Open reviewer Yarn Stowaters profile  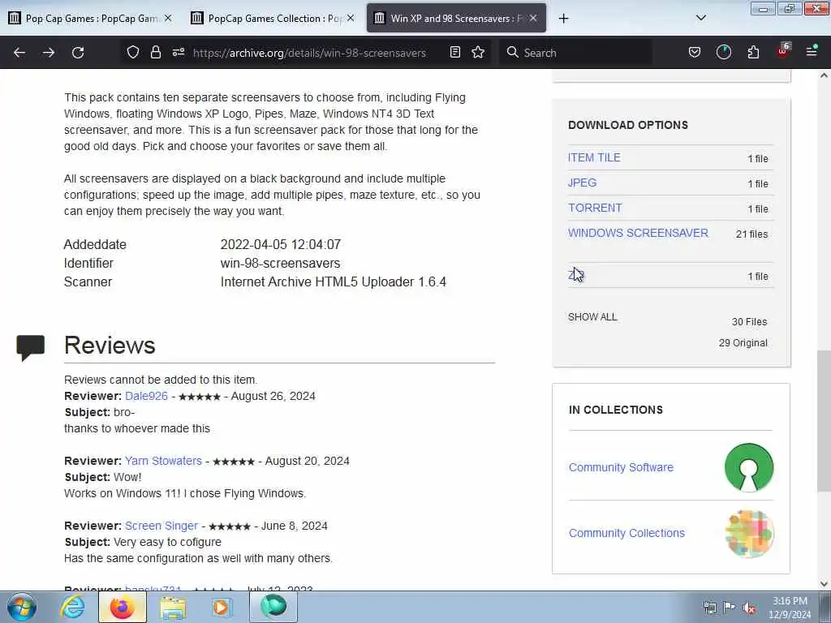pos(163,461)
